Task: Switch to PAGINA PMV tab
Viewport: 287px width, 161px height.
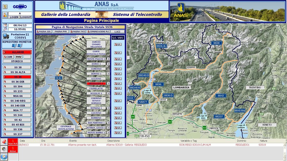Action: click(x=61, y=31)
